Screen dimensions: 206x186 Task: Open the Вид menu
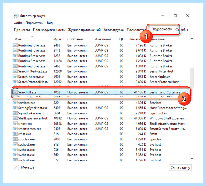(x=50, y=23)
